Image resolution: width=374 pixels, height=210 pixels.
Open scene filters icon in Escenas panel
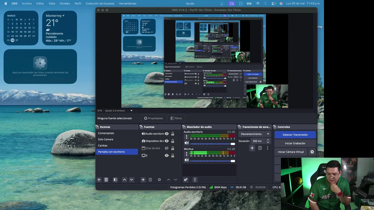[x=115, y=180]
